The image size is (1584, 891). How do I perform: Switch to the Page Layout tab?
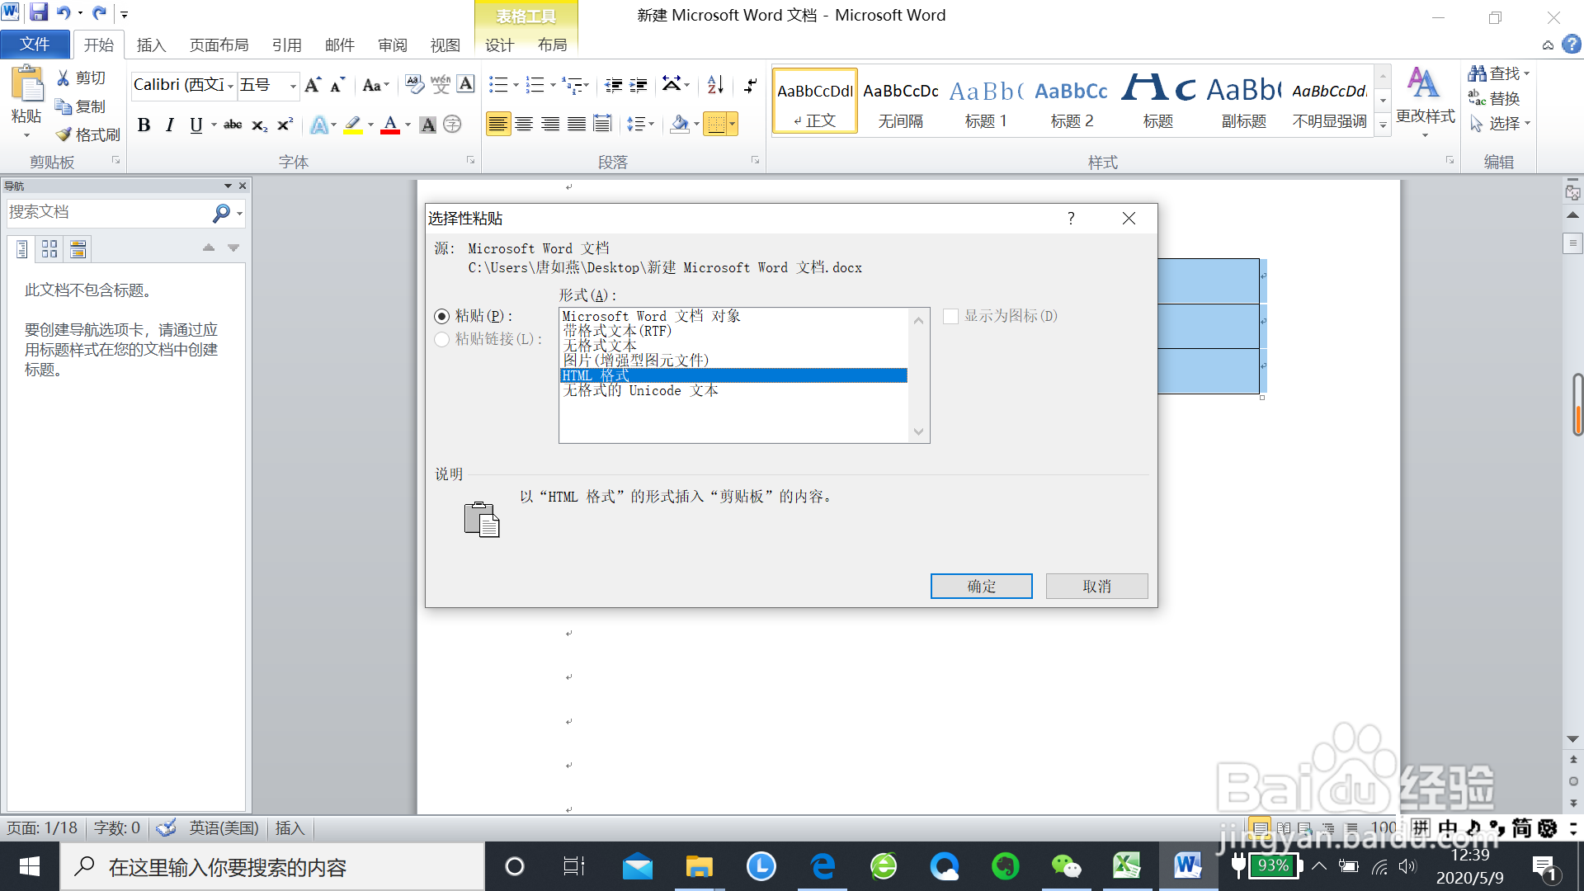219,45
